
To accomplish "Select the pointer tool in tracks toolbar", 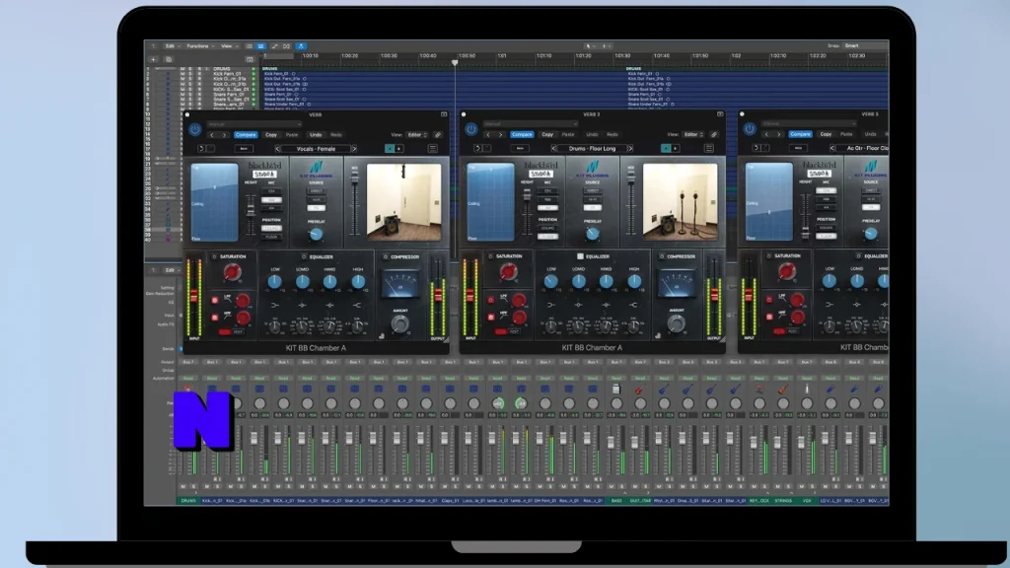I will click(588, 46).
